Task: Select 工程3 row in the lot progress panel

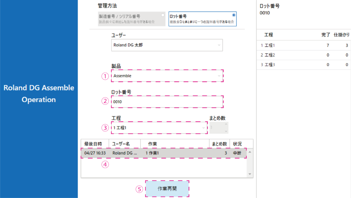Action: pos(303,65)
